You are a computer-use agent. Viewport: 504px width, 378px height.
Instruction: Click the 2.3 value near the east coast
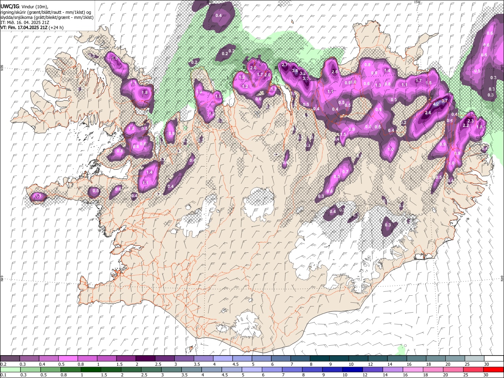(x=470, y=121)
